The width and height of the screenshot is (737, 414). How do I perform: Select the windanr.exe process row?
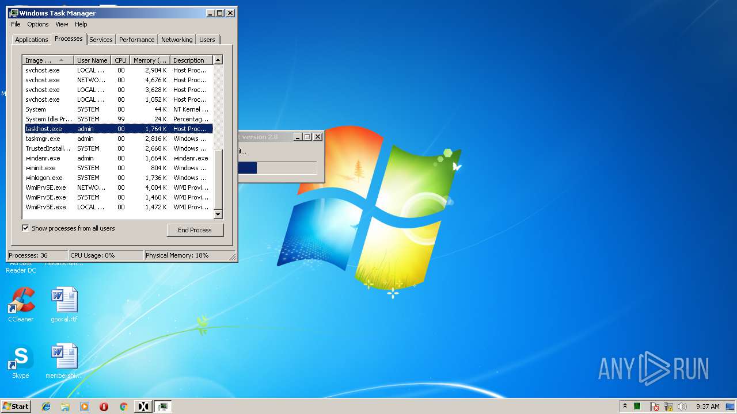[118, 158]
